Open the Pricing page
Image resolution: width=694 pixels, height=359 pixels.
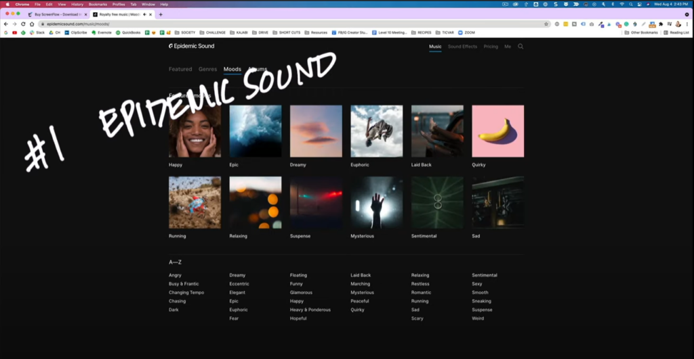pyautogui.click(x=491, y=47)
